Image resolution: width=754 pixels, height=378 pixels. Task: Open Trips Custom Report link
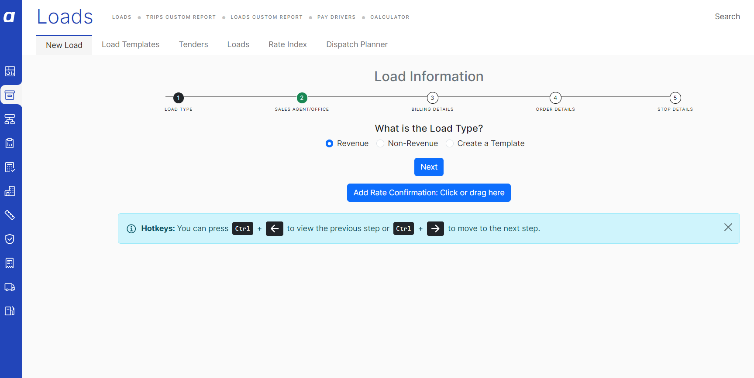(181, 17)
